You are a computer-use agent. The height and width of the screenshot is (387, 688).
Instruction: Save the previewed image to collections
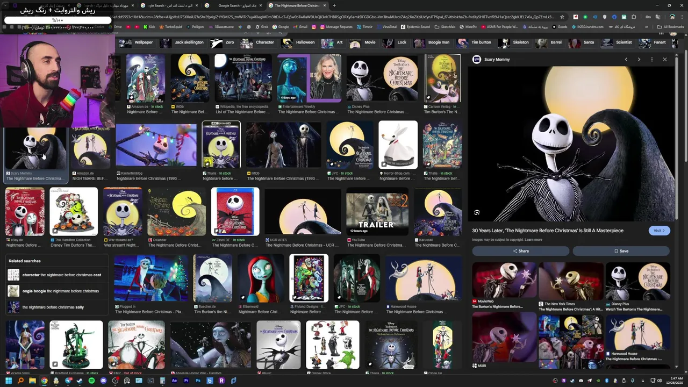tap(621, 251)
